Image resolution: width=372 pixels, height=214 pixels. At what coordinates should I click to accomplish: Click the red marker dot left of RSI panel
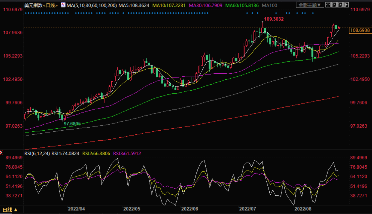pyautogui.click(x=1, y=152)
